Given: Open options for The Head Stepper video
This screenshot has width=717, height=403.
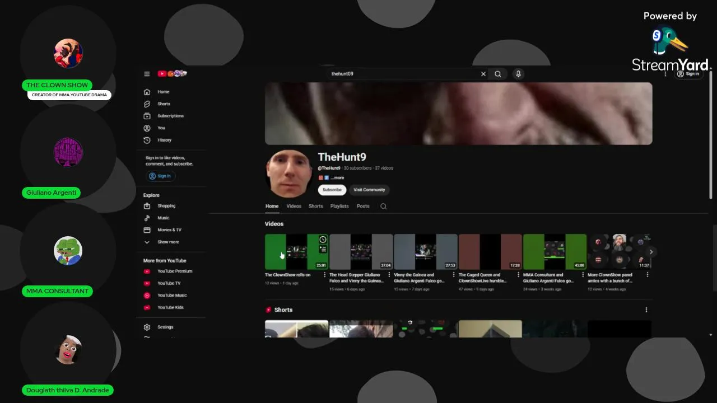Looking at the screenshot, I should (389, 275).
